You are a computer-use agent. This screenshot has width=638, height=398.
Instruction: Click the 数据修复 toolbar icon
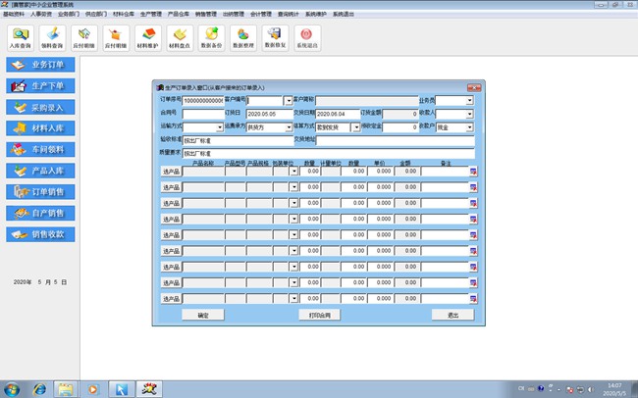275,38
